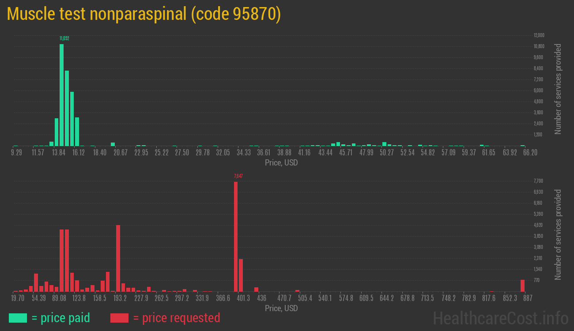Screen dimensions: 574x331
Task: Click the 887 tick label on bottom axis
Action: point(528,298)
